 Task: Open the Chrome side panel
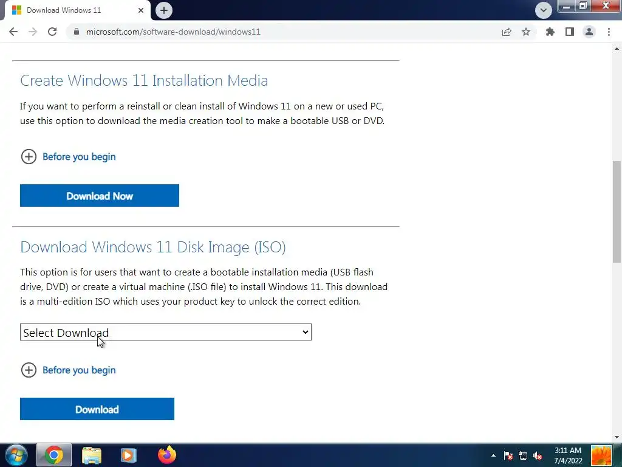click(x=570, y=32)
